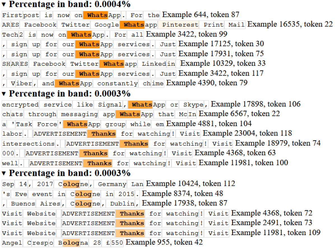The image size is (335, 248).
Task: Click the 'Example 11981, token 109' label
Action: coord(276,233)
